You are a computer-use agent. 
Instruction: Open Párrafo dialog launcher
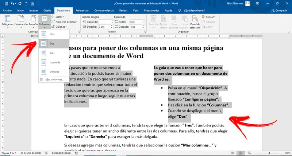point(145,32)
